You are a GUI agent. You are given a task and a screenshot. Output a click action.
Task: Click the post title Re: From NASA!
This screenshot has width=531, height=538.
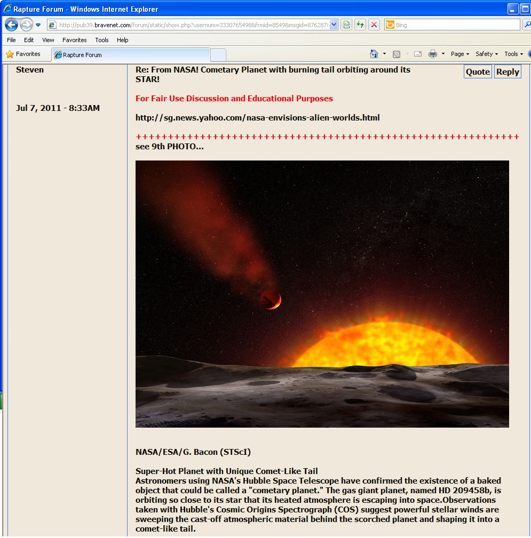[273, 75]
